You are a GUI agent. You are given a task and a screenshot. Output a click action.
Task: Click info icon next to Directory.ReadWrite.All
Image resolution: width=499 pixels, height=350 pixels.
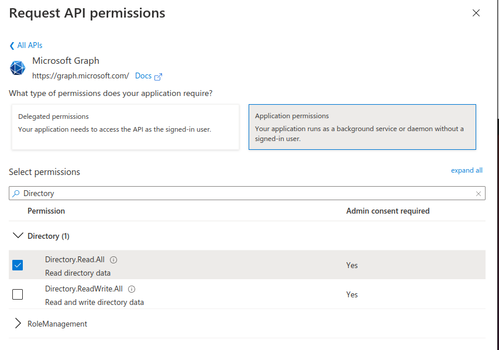click(132, 289)
